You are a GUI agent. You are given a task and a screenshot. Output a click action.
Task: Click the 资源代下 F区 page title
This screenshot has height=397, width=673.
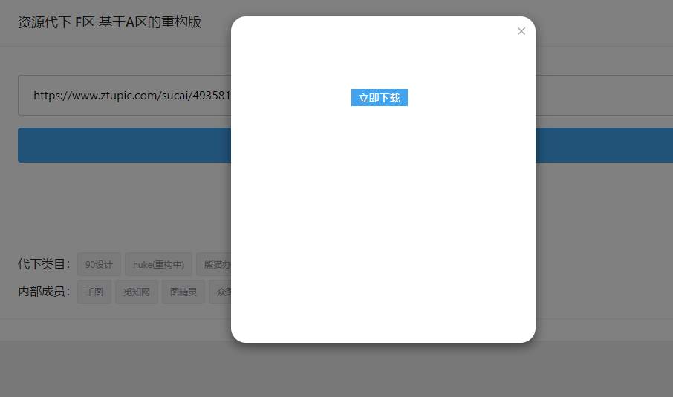109,22
